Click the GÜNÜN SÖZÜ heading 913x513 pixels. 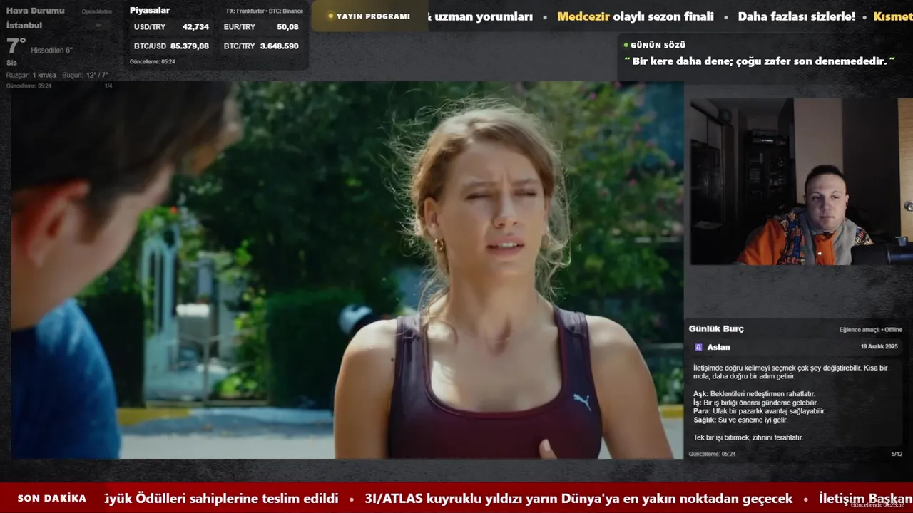point(658,45)
